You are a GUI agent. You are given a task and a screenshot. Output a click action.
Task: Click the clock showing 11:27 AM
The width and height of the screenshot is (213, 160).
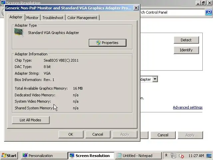click(x=196, y=156)
